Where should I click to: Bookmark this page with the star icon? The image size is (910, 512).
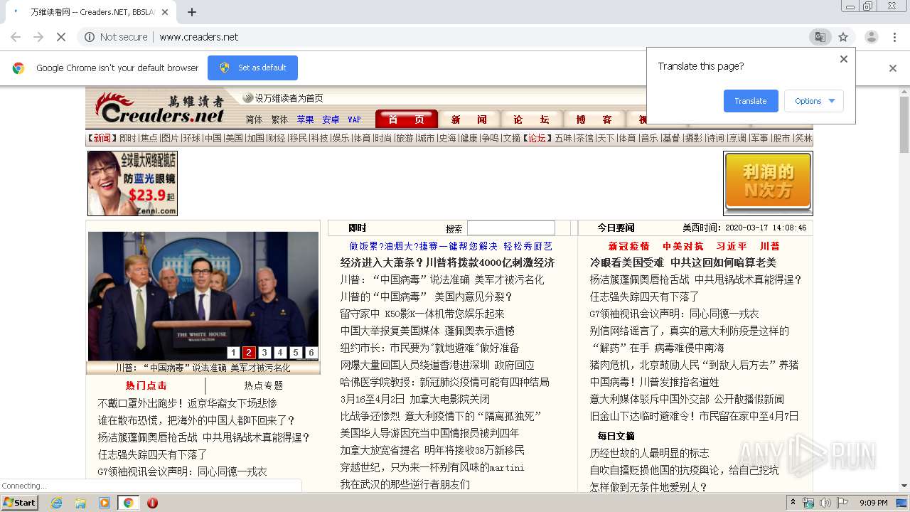843,37
